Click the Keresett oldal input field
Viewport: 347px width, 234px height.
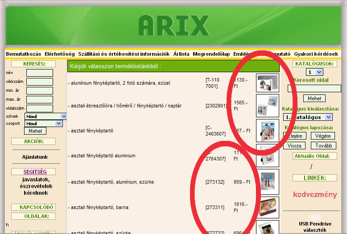click(x=314, y=88)
